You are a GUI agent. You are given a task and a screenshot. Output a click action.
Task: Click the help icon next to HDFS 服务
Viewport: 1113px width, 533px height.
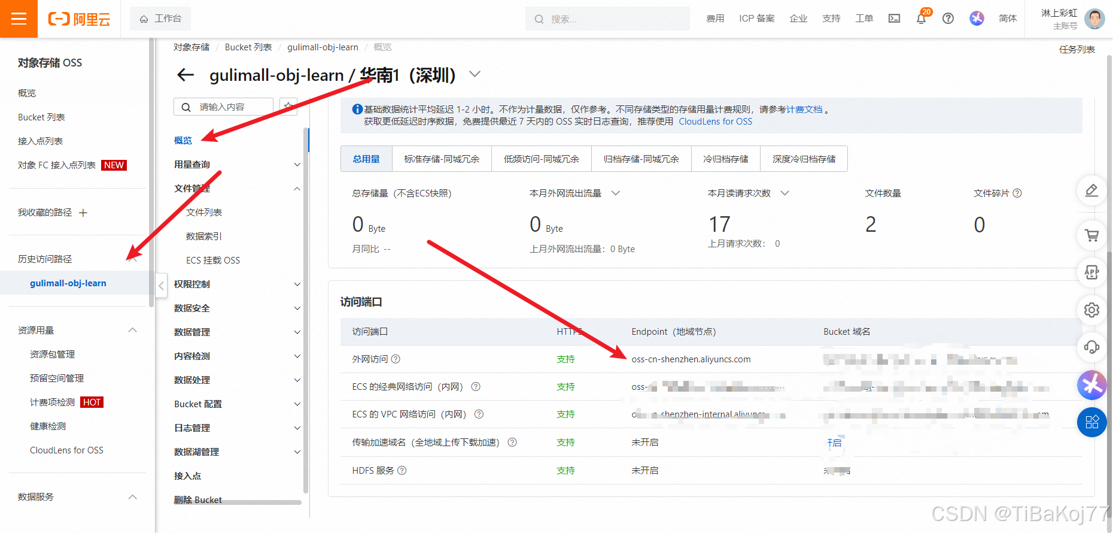pyautogui.click(x=402, y=470)
